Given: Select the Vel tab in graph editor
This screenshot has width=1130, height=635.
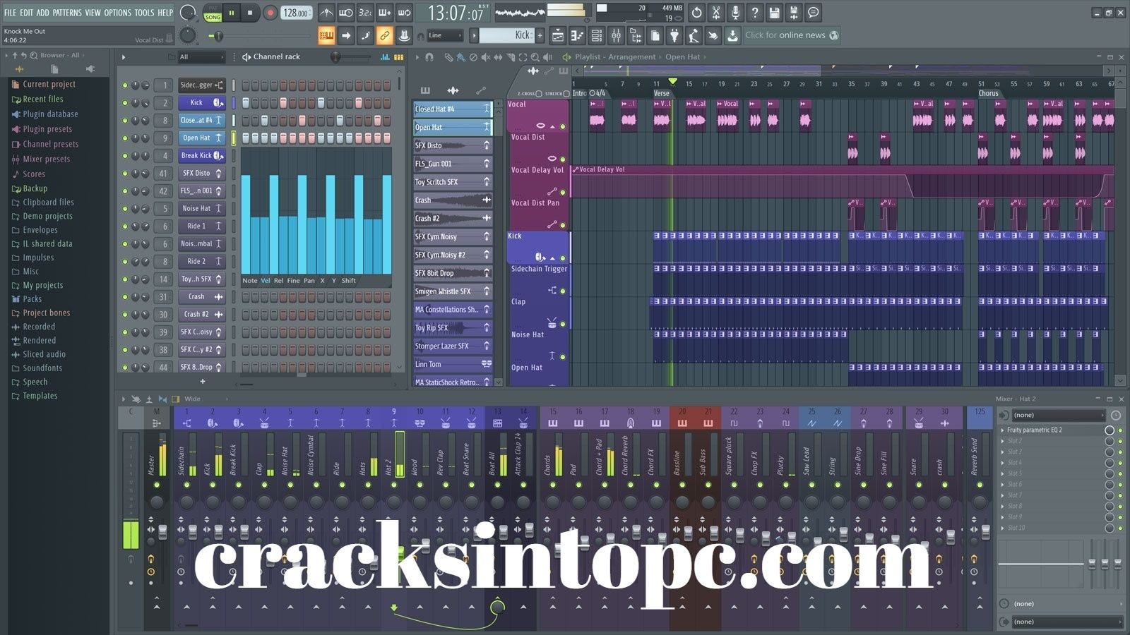Looking at the screenshot, I should coord(266,281).
